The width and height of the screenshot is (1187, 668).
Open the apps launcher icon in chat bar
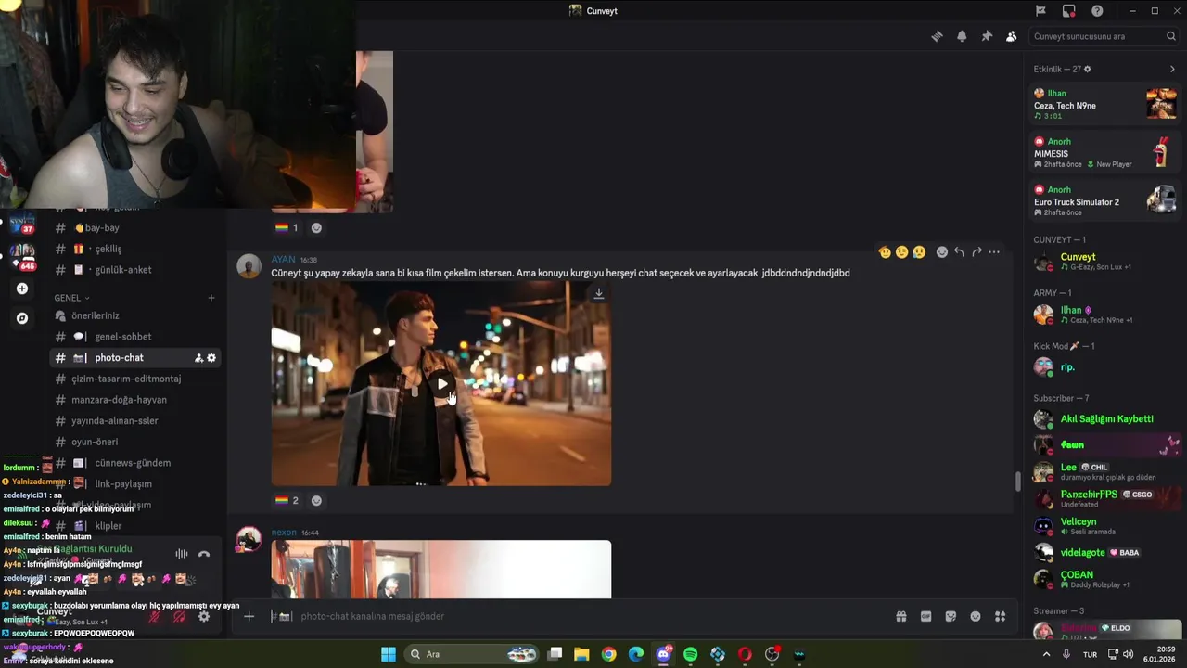pyautogui.click(x=1000, y=616)
